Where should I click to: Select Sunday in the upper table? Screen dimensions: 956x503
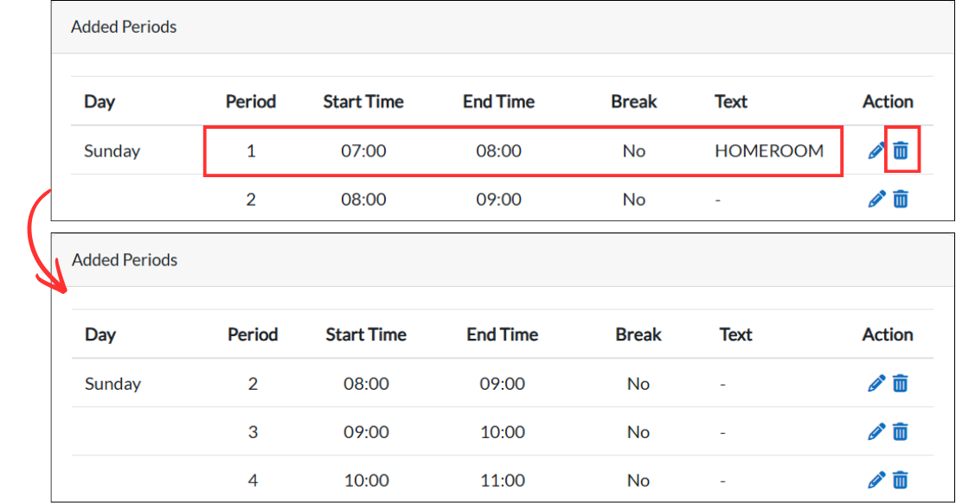[x=112, y=151]
